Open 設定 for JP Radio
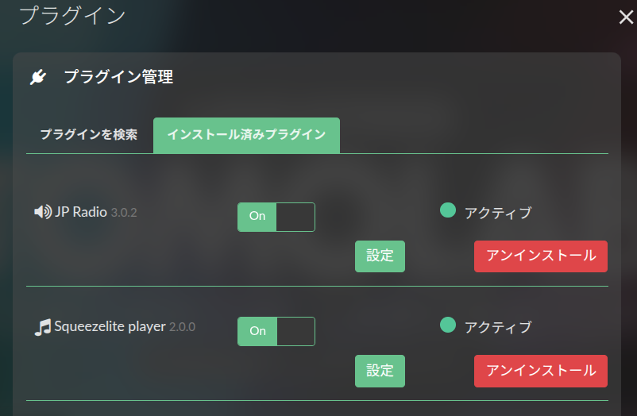The height and width of the screenshot is (416, 637). pos(380,256)
